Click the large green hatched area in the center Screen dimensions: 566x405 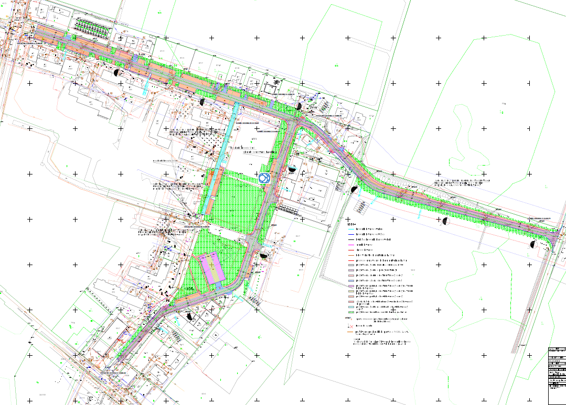point(237,199)
